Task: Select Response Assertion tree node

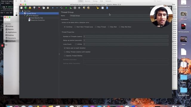Action: 38,20
